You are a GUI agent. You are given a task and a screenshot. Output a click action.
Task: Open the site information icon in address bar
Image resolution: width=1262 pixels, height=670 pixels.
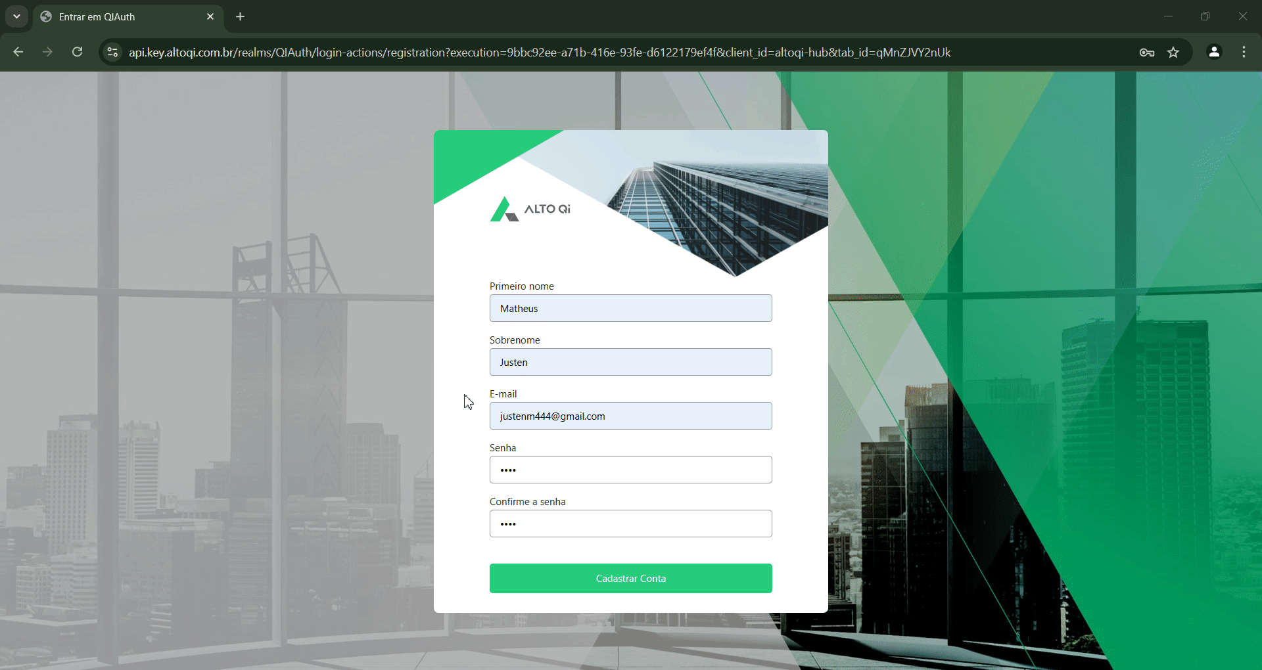(112, 52)
